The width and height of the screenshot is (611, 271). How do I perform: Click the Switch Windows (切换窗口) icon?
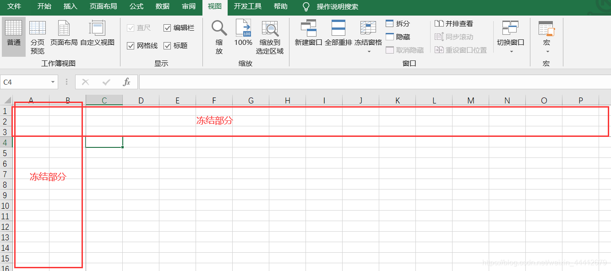(511, 28)
